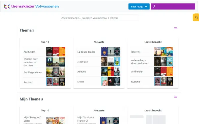Click the La douce France book covers in Thema's
The image size is (199, 124).
point(111,52)
